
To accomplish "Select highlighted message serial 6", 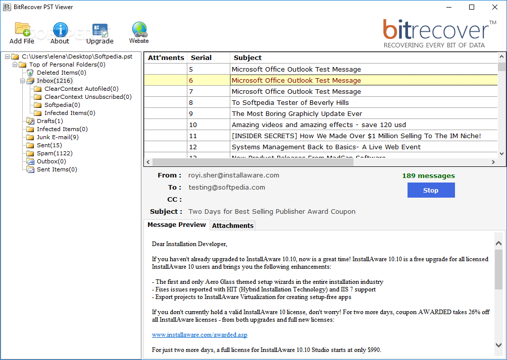I will [x=321, y=80].
